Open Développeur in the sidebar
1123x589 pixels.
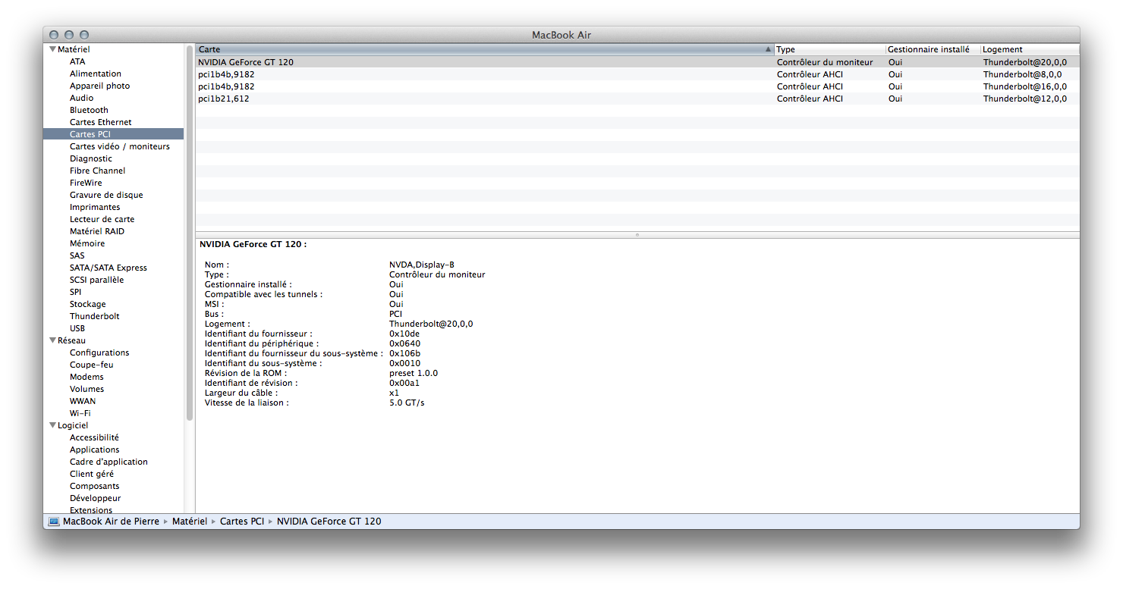tap(96, 498)
